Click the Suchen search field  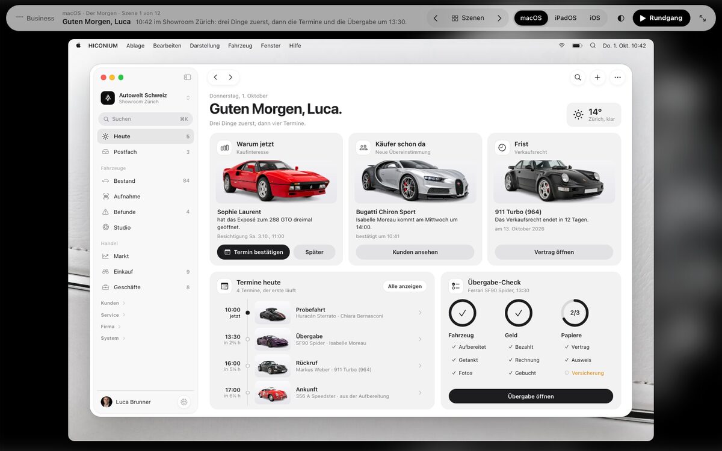(146, 119)
